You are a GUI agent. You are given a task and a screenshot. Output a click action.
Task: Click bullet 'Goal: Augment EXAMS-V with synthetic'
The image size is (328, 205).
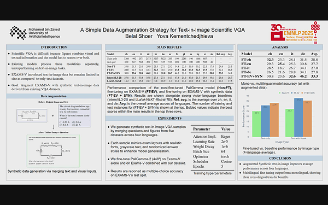(x=55, y=87)
